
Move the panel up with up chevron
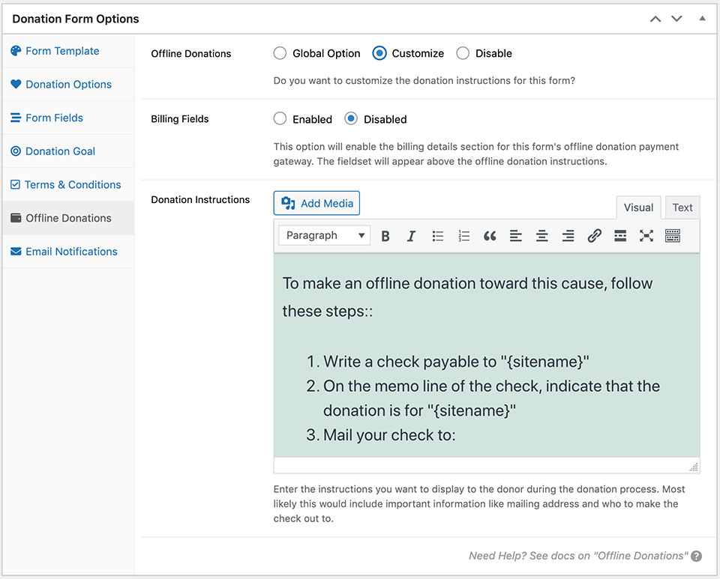(x=655, y=19)
